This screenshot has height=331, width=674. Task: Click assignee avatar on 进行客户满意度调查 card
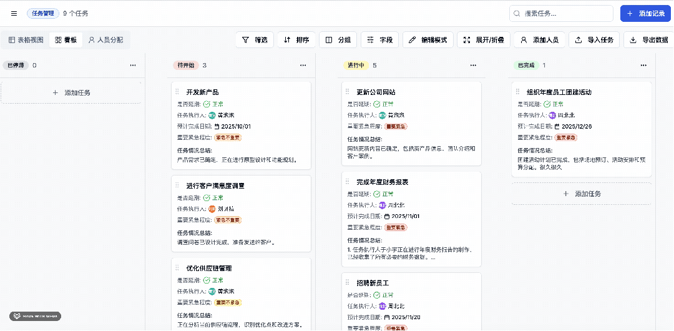(212, 209)
